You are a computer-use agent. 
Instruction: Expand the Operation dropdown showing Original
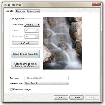tap(32, 25)
